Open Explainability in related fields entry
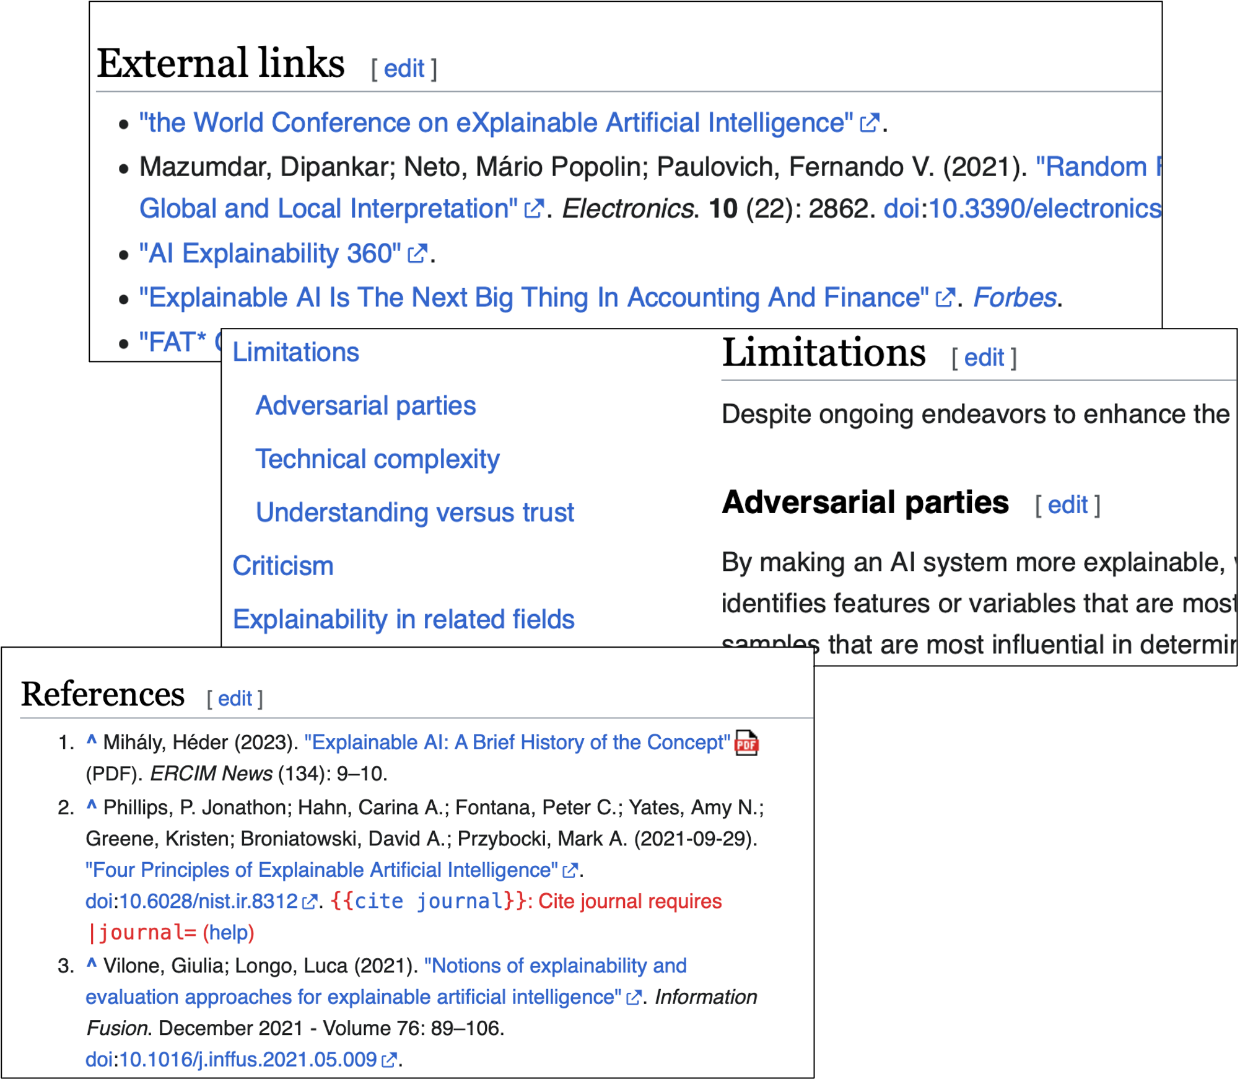The width and height of the screenshot is (1240, 1079). (x=403, y=619)
